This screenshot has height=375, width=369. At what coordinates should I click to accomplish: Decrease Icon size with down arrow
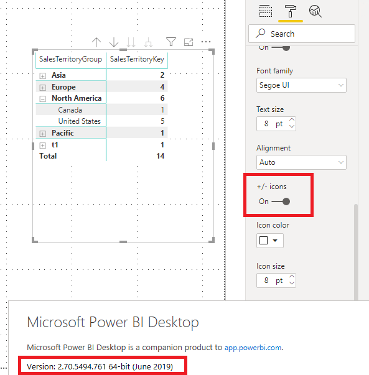pos(292,283)
